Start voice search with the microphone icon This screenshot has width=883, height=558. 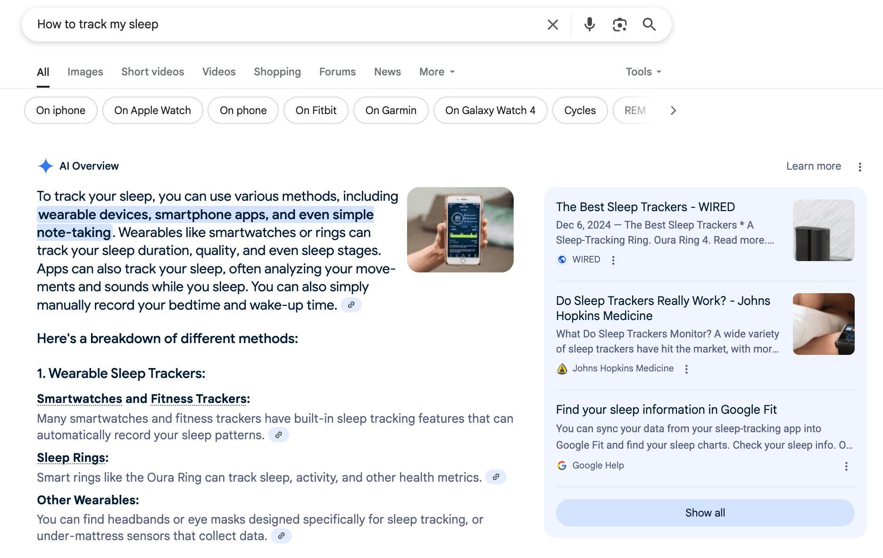pyautogui.click(x=589, y=25)
